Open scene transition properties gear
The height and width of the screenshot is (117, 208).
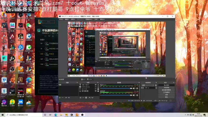tap(156, 85)
